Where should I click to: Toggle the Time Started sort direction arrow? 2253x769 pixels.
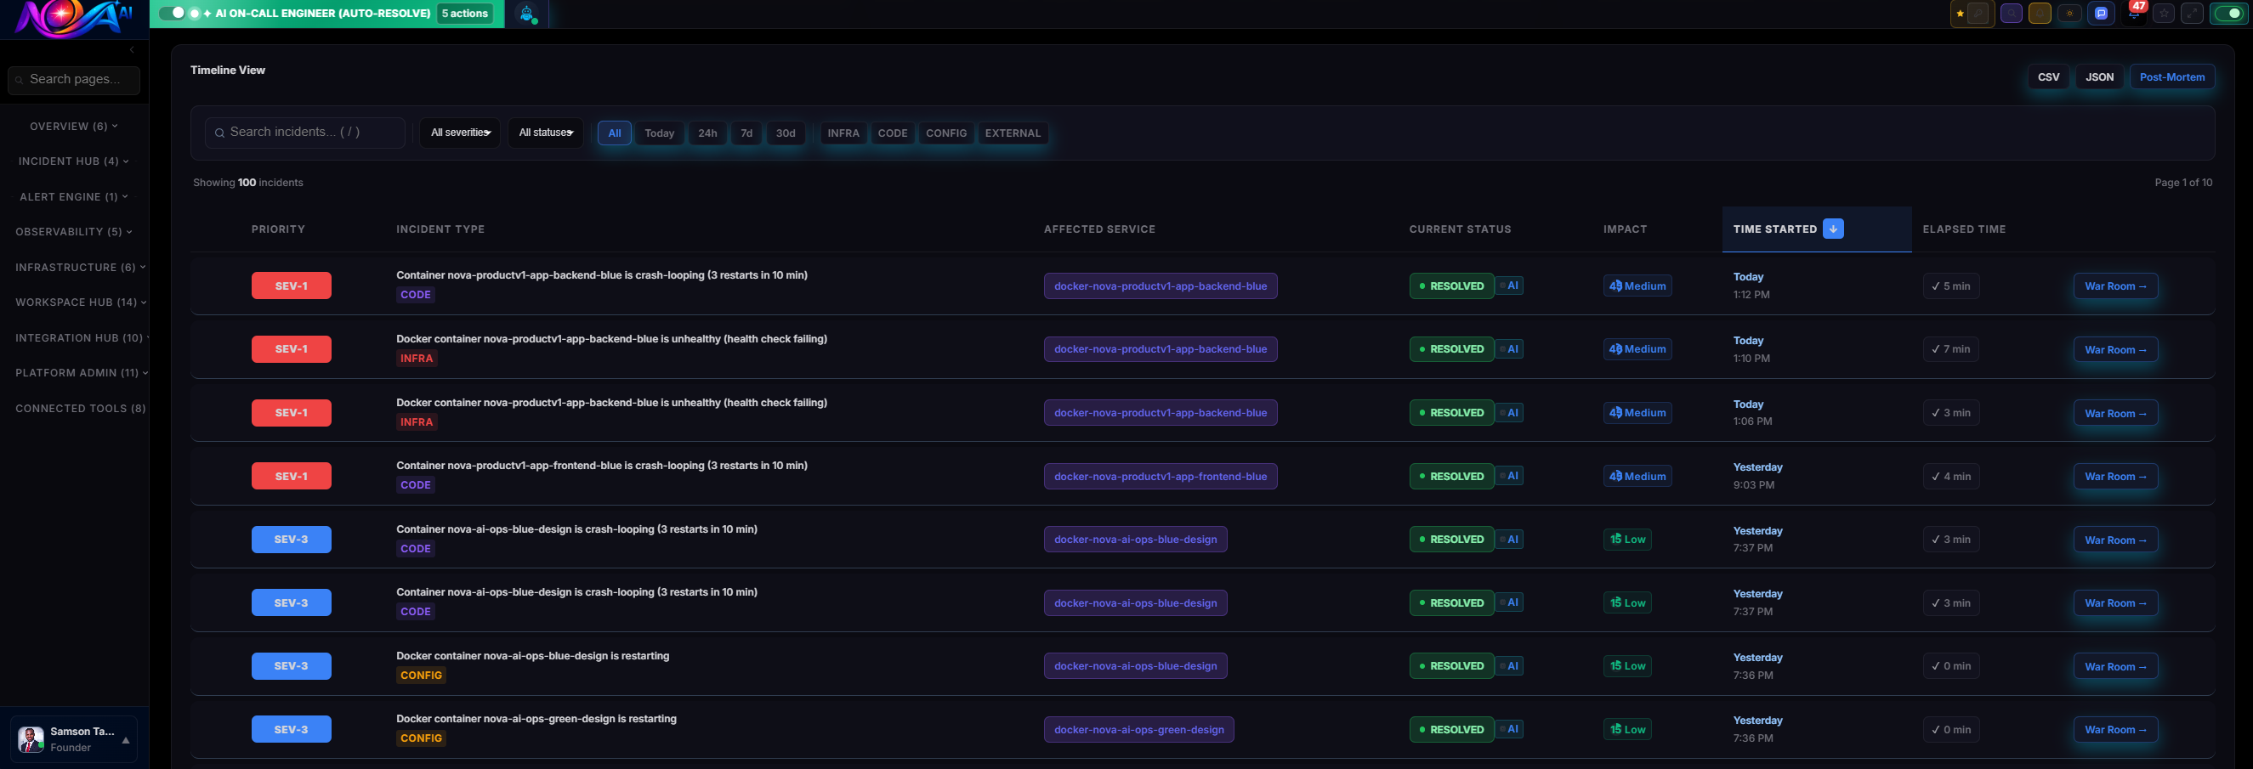pyautogui.click(x=1833, y=229)
